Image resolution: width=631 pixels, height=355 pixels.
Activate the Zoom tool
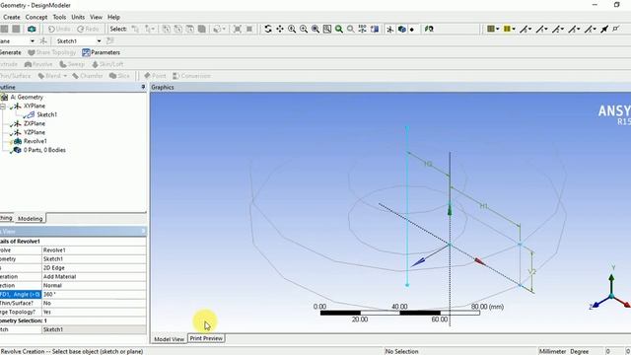tap(292, 29)
